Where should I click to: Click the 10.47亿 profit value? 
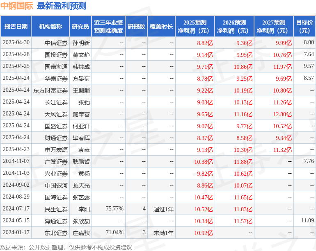coord(204,197)
